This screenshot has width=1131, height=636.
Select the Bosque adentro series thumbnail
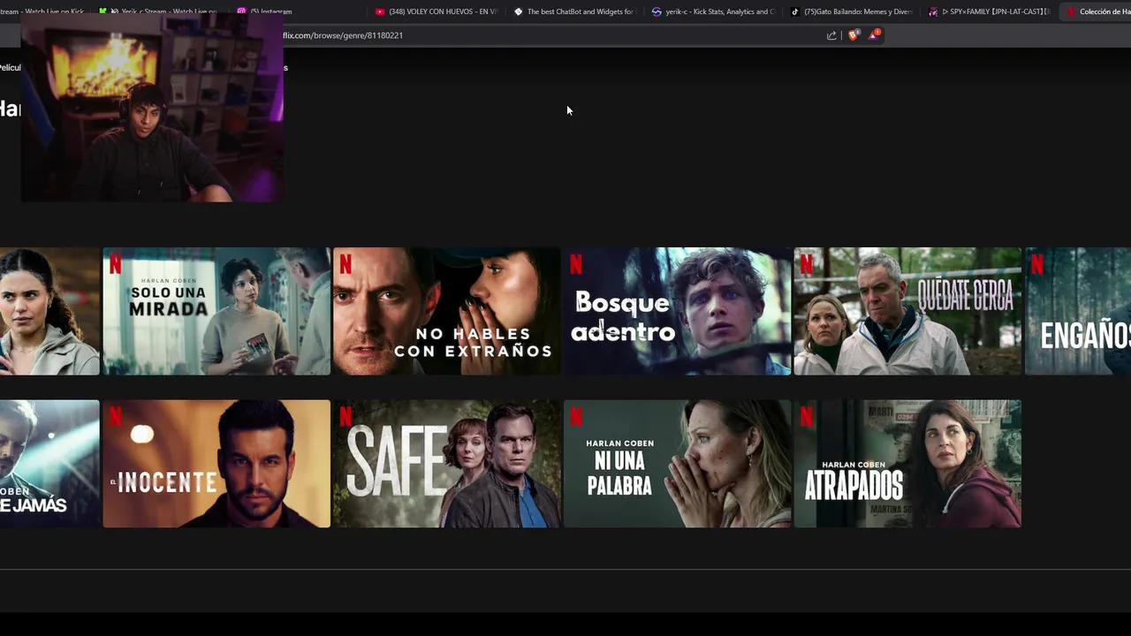(678, 311)
